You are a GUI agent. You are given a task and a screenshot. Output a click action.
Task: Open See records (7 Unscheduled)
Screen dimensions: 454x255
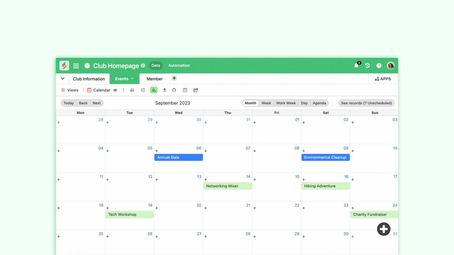click(366, 103)
